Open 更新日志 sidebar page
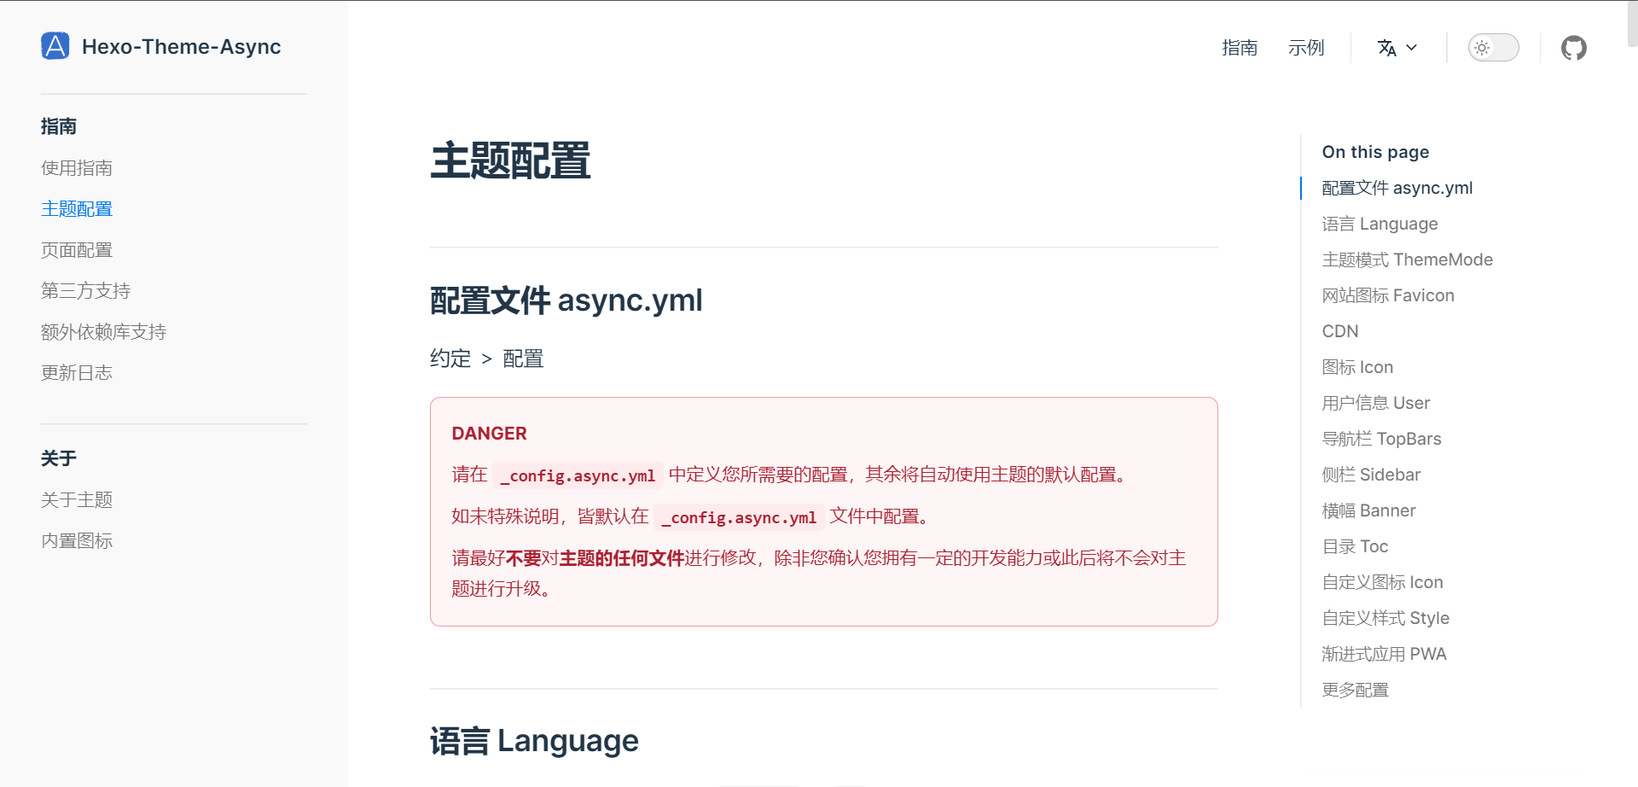 coord(77,373)
